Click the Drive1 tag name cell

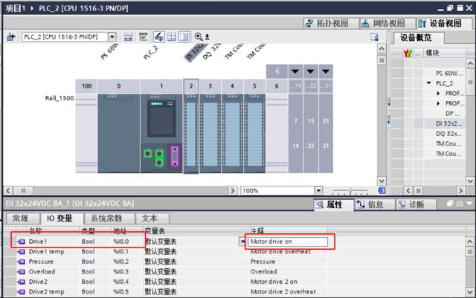[x=54, y=242]
